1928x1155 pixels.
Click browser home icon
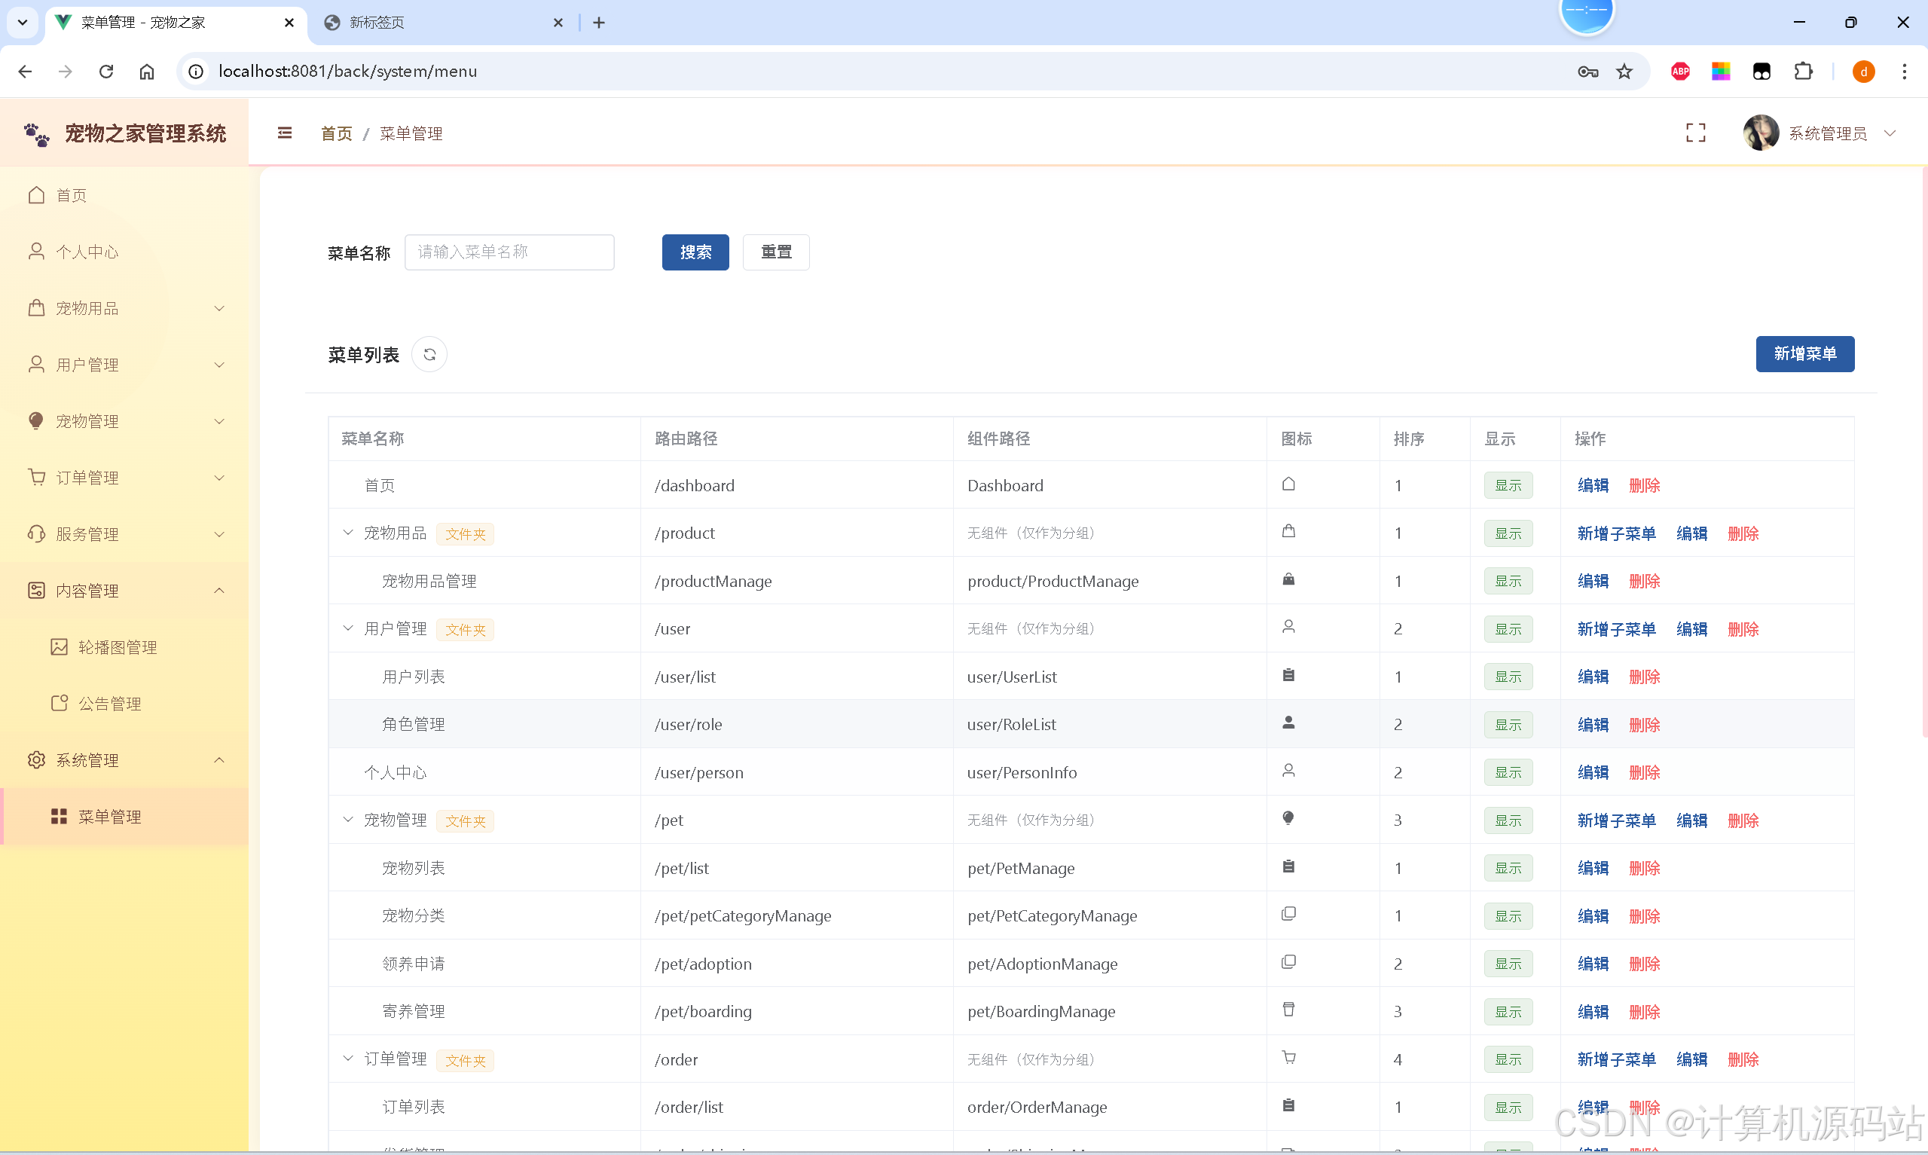(147, 72)
